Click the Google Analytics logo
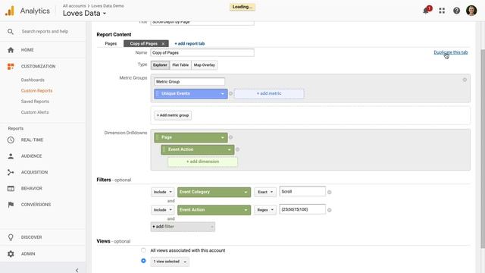Viewport: 485px width, 273px height. [x=10, y=11]
